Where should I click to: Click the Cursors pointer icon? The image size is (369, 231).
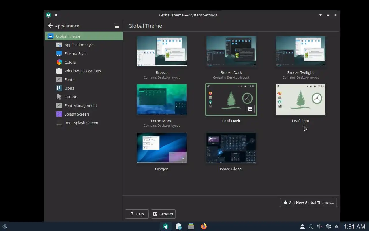pos(59,97)
